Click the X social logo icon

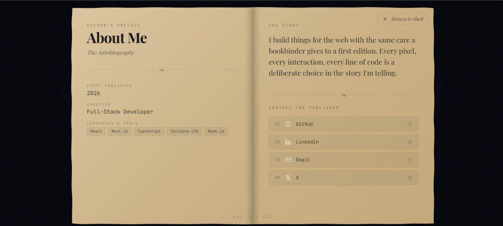pos(288,178)
